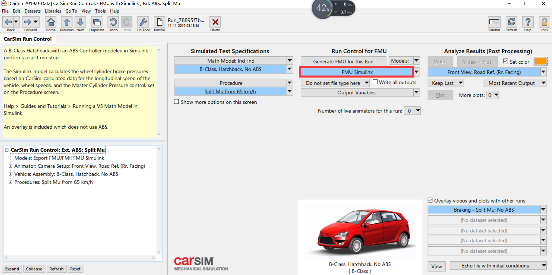Open the Help question mark icon
This screenshot has height=275, width=552.
(528, 22)
